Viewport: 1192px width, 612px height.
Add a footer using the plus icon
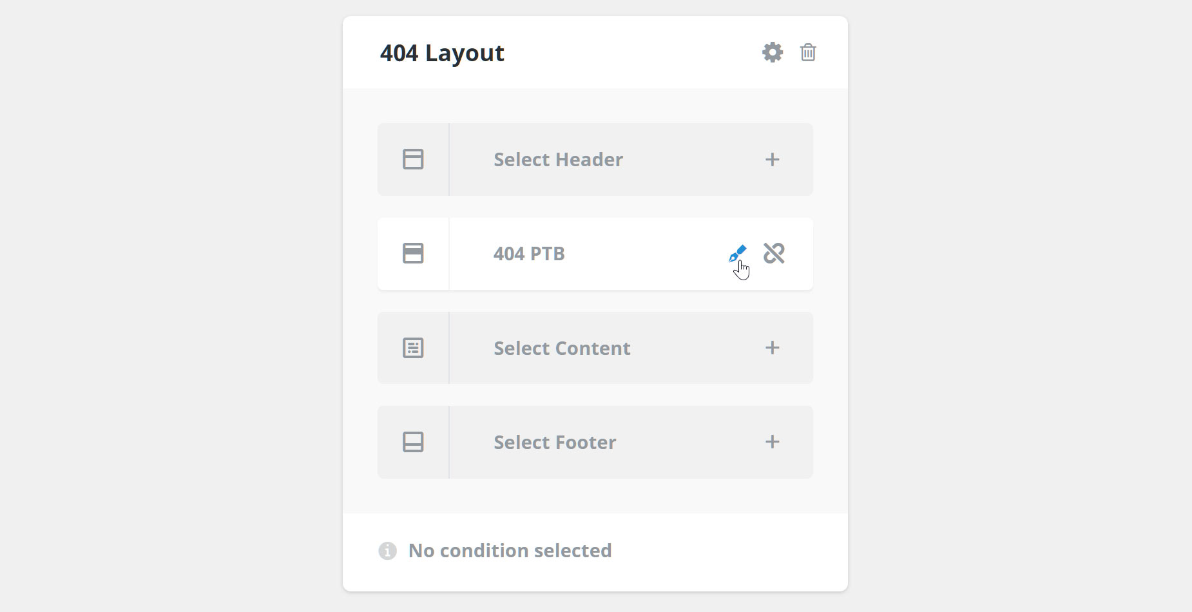(773, 442)
